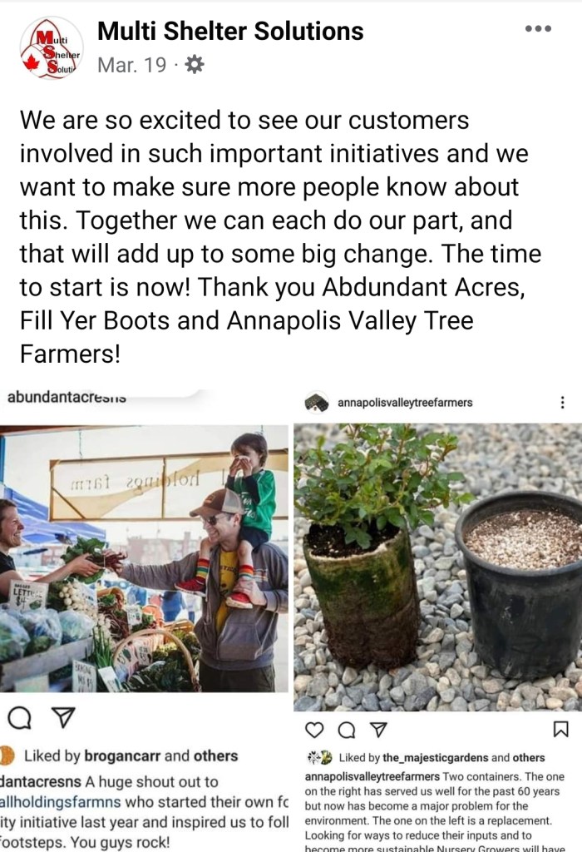Viewport: 582px width, 852px height.
Task: Open annapolisvalleytreefarmers vertical dots menu
Action: [x=563, y=402]
